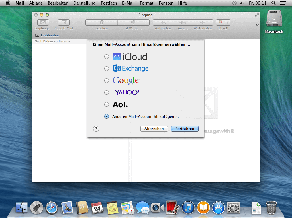
Task: Open iBooks orange book in dock
Action: pyautogui.click(x=203, y=207)
